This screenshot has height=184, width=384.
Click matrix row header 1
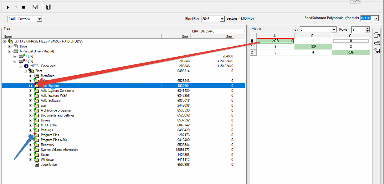click(x=253, y=47)
